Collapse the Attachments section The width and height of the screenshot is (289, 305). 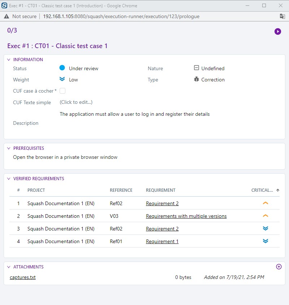(9, 267)
